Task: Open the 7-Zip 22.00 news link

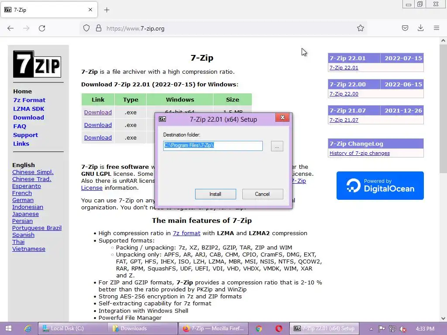Action: (x=344, y=94)
